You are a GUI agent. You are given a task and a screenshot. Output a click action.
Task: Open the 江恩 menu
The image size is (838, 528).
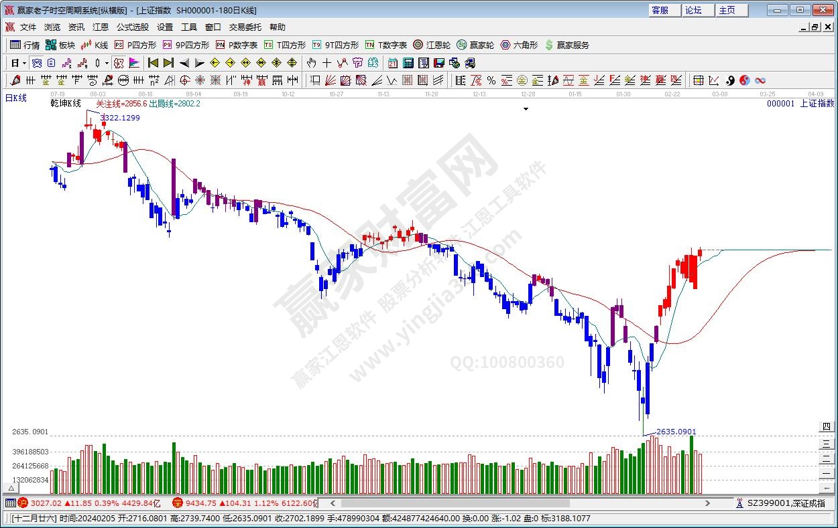point(100,27)
